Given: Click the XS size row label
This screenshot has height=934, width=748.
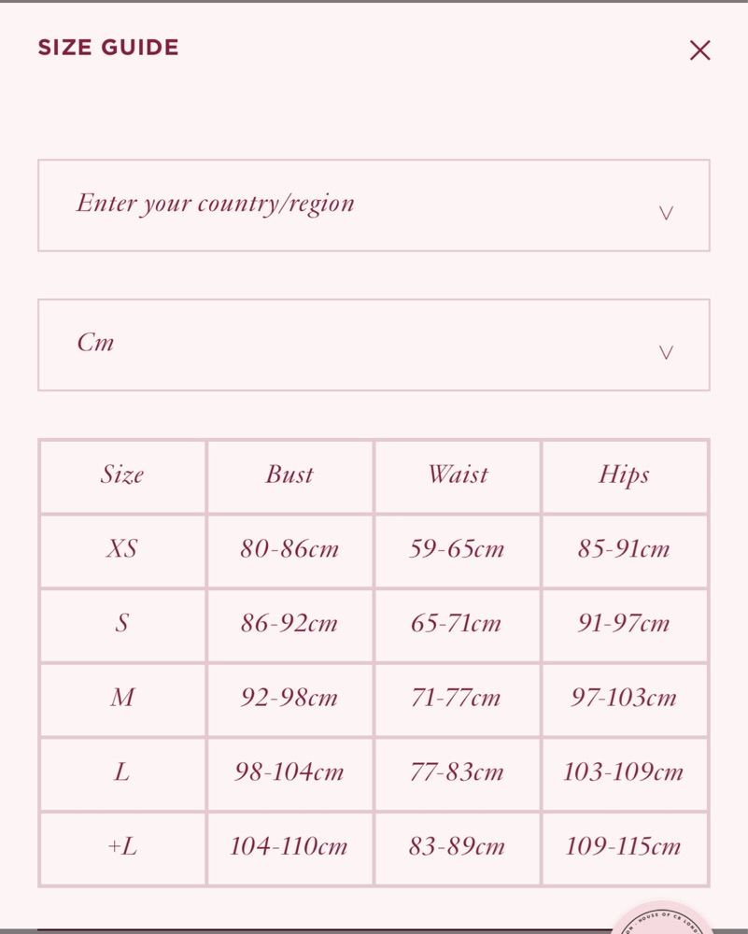Looking at the screenshot, I should click(x=122, y=549).
